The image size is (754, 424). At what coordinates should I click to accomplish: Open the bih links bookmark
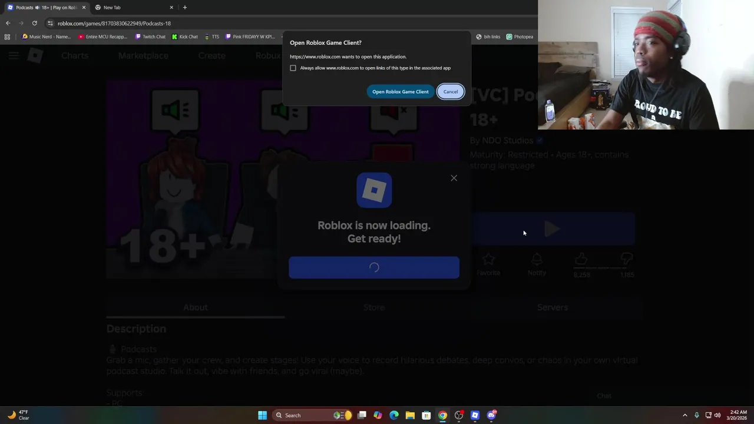pyautogui.click(x=488, y=37)
